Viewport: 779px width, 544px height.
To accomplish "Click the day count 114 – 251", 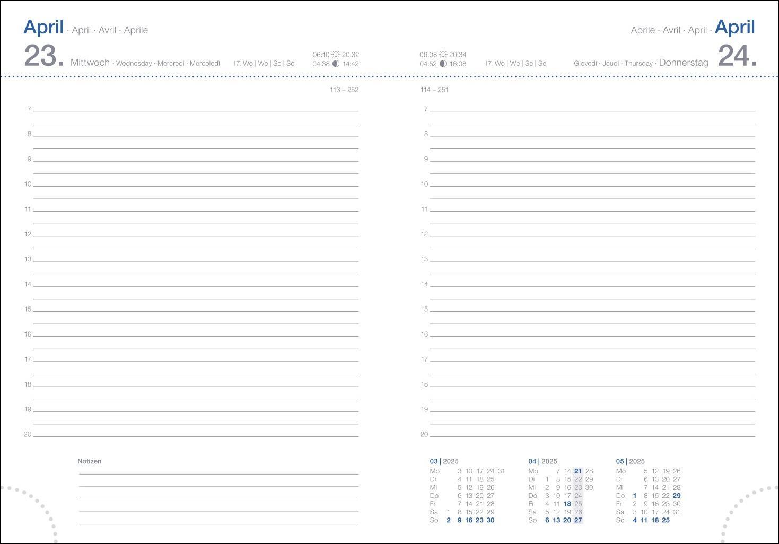I will pyautogui.click(x=434, y=90).
